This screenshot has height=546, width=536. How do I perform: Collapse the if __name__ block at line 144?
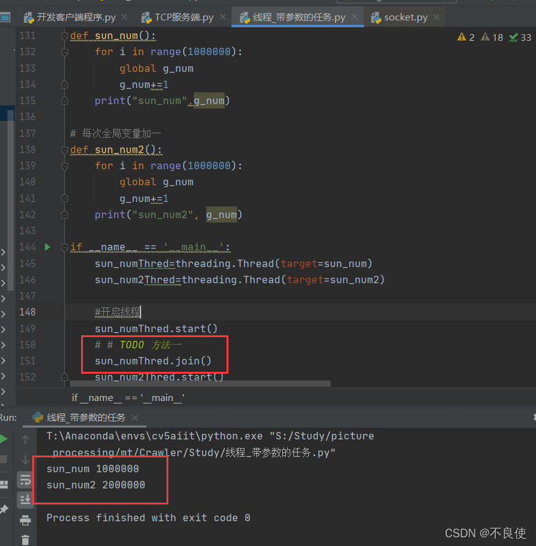(64, 247)
